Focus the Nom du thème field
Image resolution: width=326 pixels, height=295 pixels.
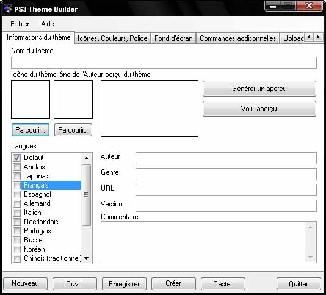164,63
